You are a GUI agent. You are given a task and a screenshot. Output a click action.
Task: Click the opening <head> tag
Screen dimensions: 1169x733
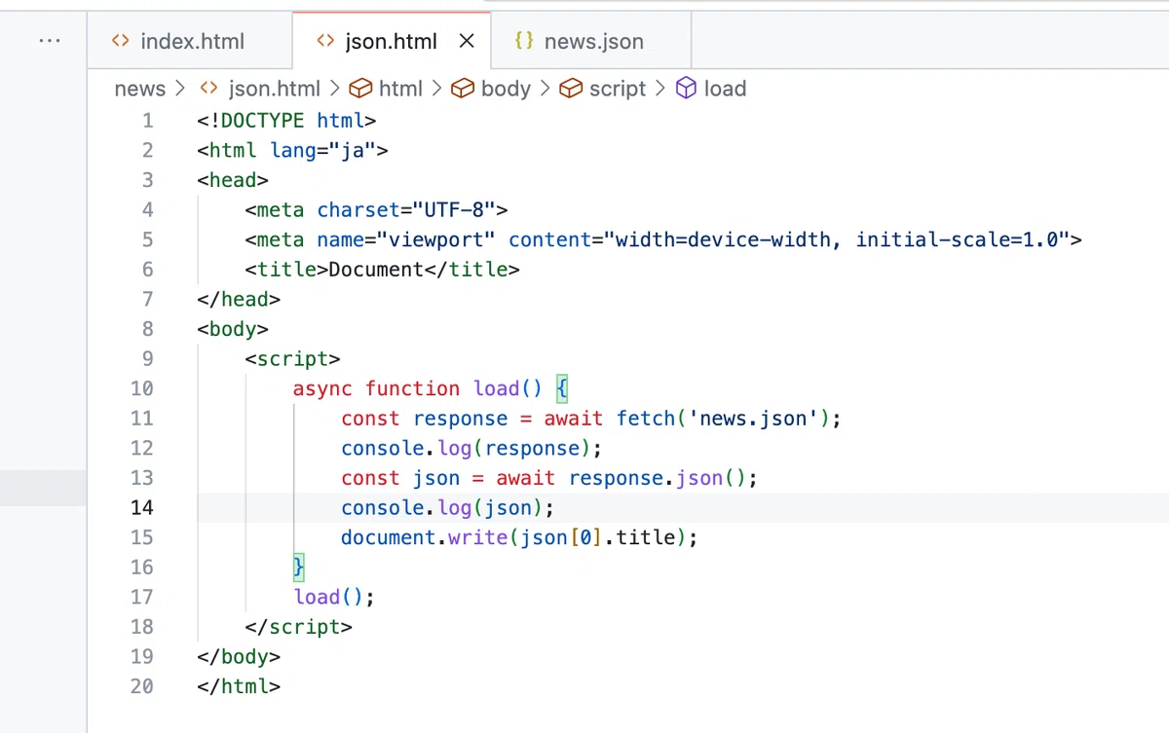pyautogui.click(x=233, y=180)
